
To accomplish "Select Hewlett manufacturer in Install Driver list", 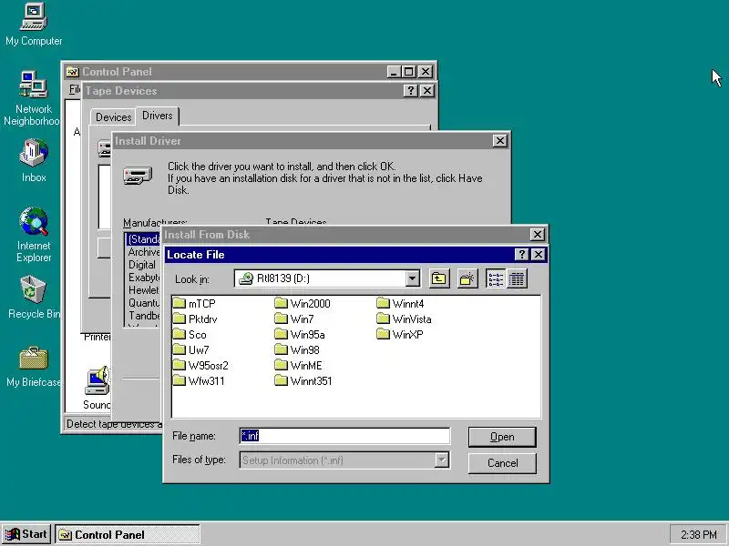I will coord(144,289).
